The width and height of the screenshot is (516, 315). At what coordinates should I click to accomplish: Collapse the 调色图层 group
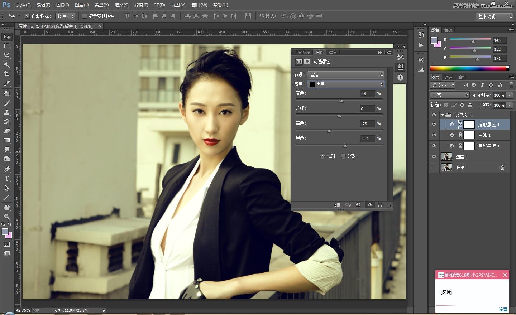pos(442,115)
